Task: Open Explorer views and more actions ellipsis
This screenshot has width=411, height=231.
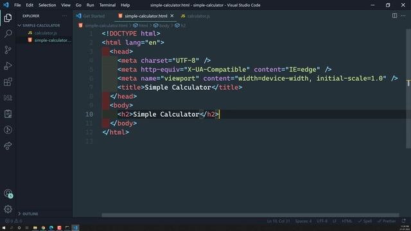Action: pyautogui.click(x=64, y=16)
